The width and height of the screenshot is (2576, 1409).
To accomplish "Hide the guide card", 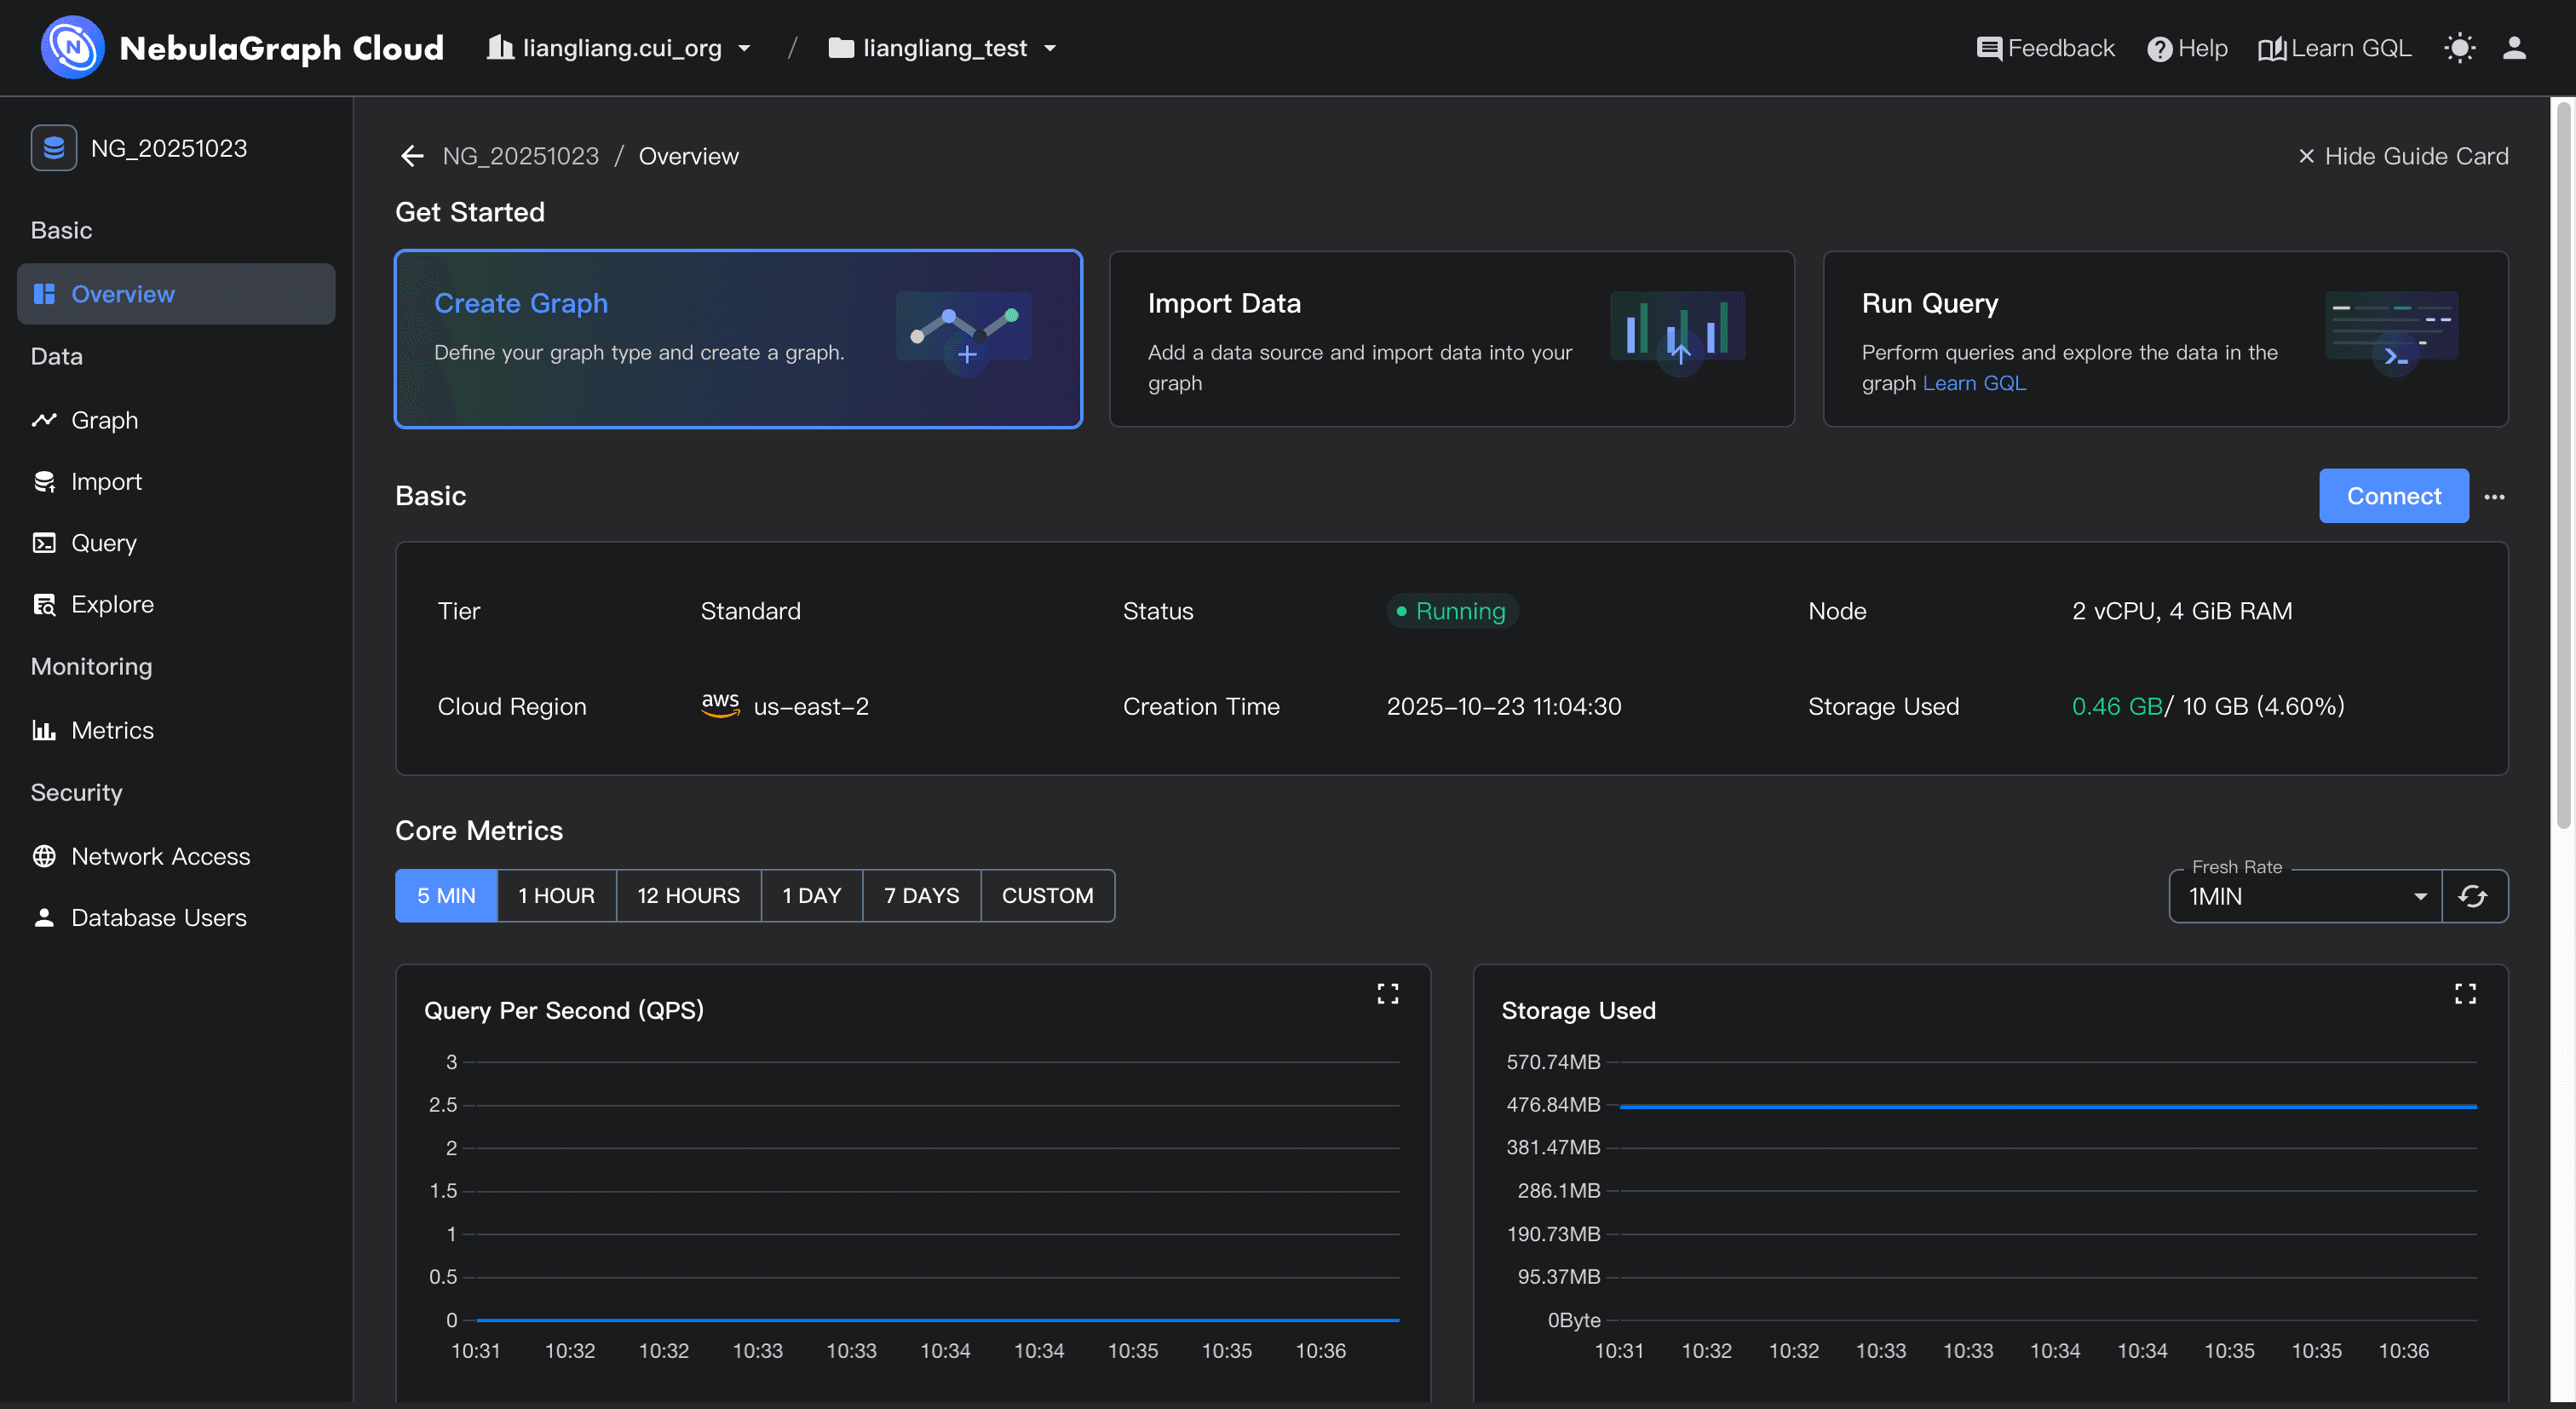I will 2403,156.
